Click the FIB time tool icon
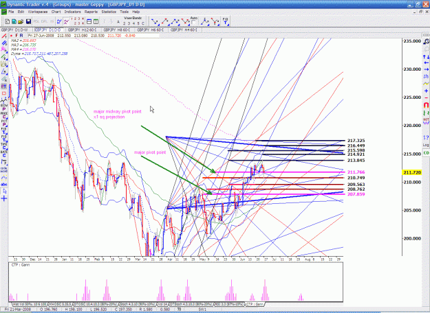Image resolution: width=430 pixels, height=313 pixels. tap(225, 21)
